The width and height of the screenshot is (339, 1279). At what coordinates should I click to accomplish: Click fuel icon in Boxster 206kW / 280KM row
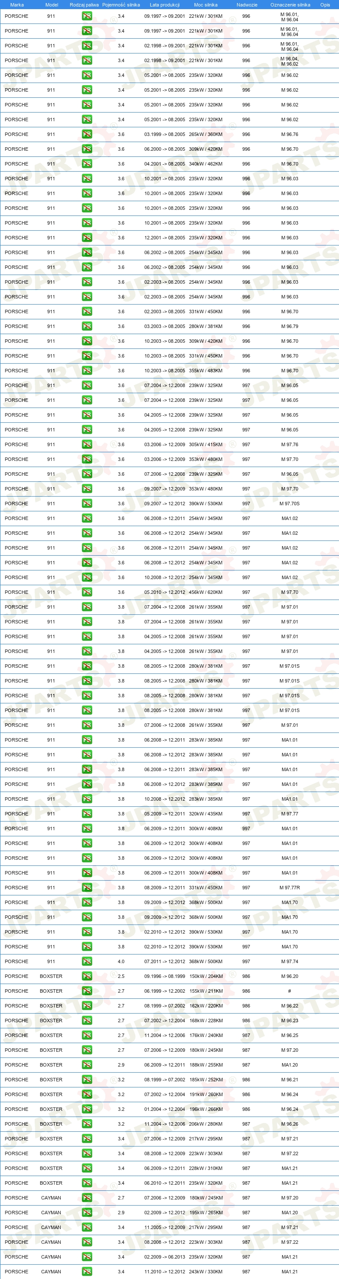point(87,1123)
